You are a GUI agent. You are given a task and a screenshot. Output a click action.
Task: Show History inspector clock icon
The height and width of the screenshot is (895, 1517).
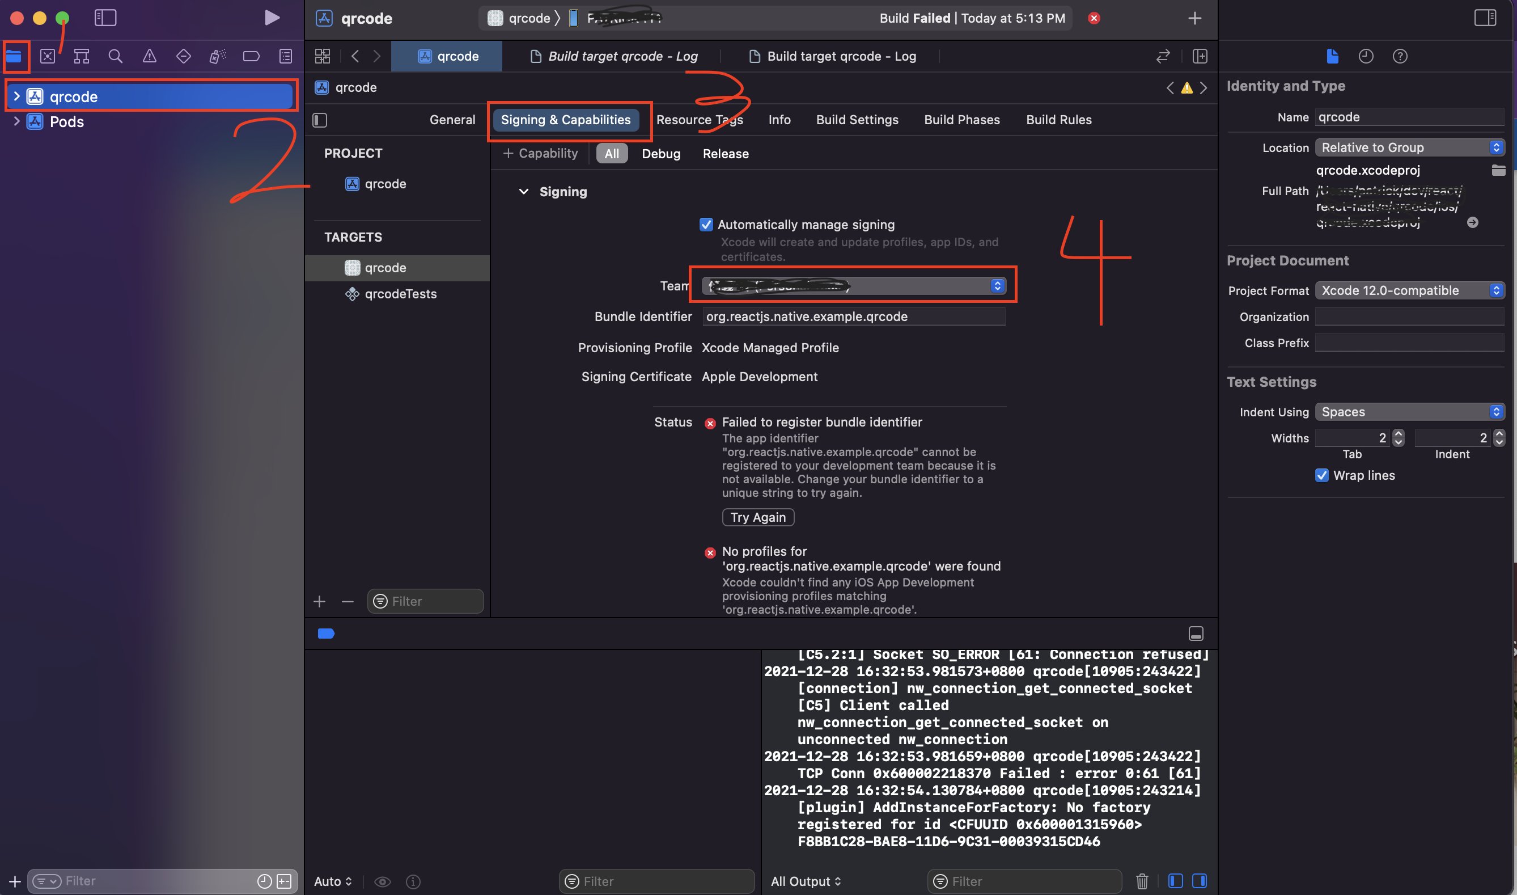pyautogui.click(x=1366, y=56)
